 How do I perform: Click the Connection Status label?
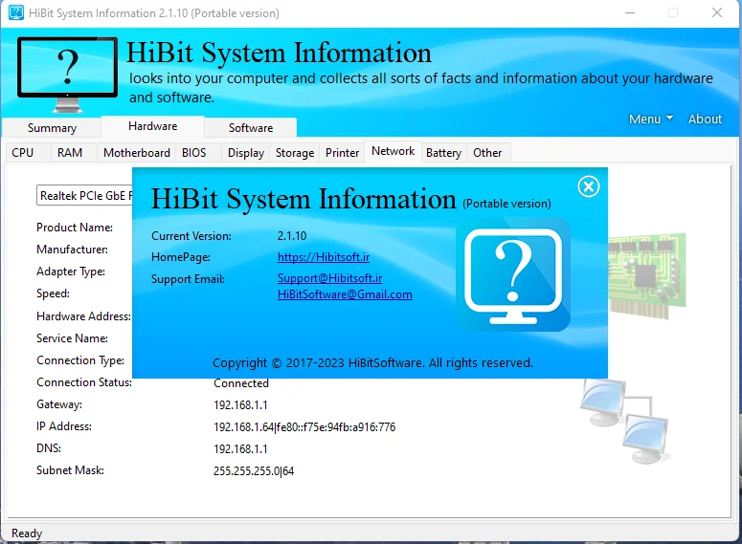tap(84, 382)
